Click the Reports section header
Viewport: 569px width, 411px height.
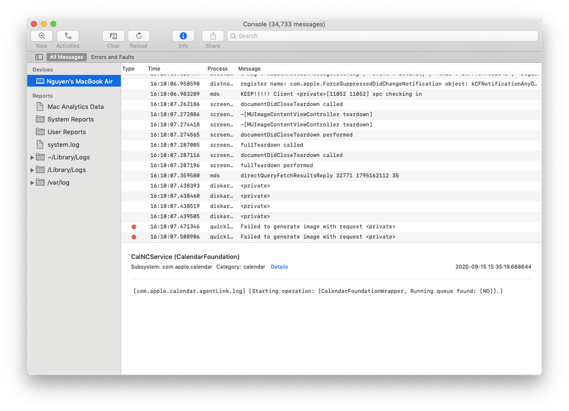tap(43, 96)
